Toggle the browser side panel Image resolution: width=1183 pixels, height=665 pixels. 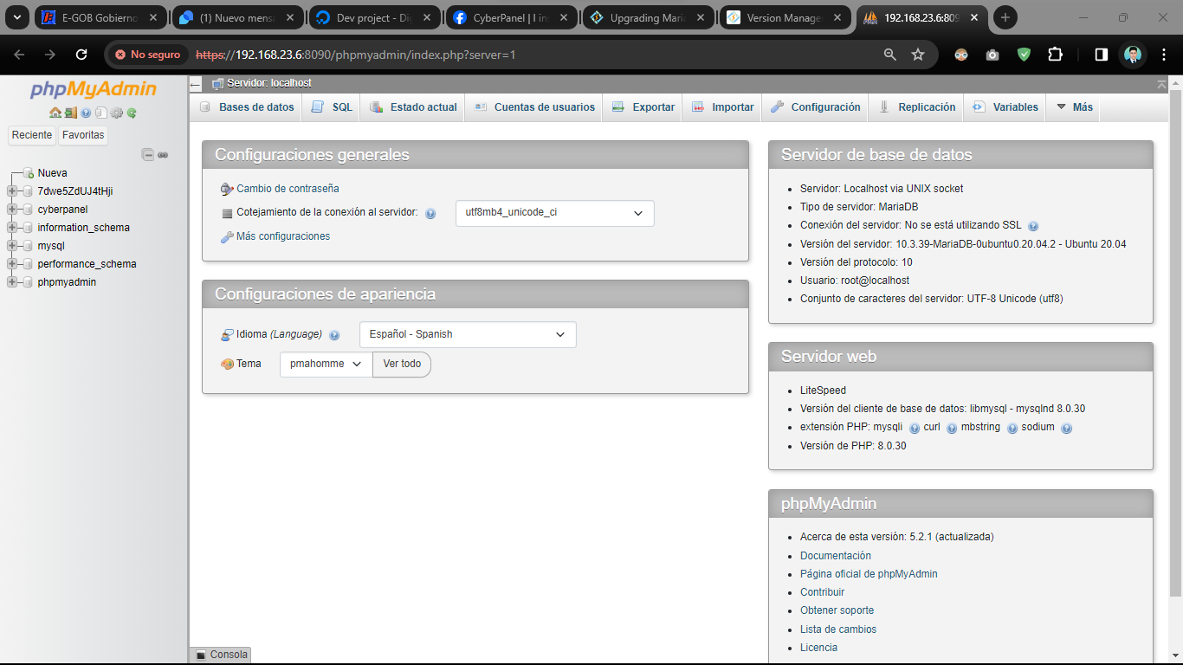(x=1101, y=55)
